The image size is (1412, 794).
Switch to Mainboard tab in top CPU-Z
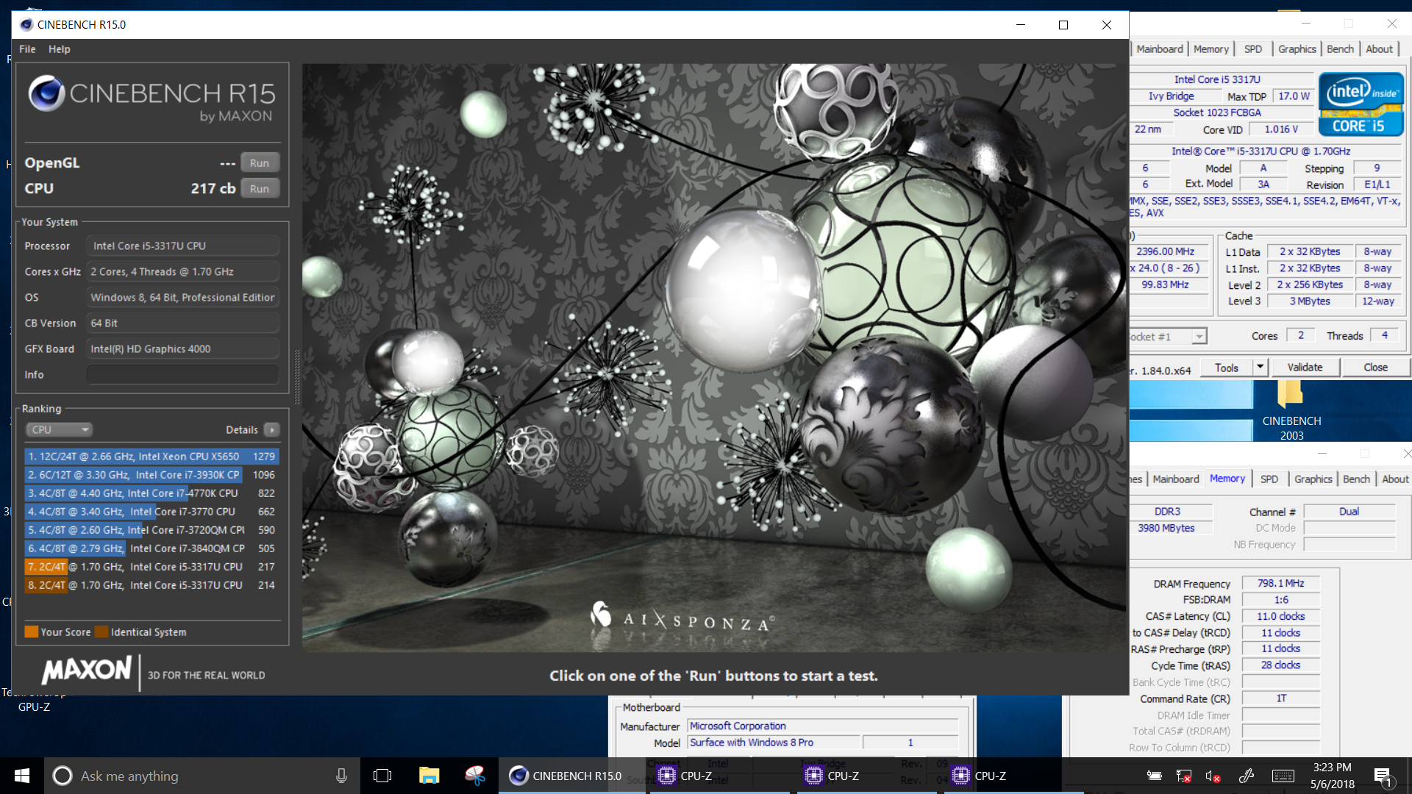pyautogui.click(x=1160, y=49)
